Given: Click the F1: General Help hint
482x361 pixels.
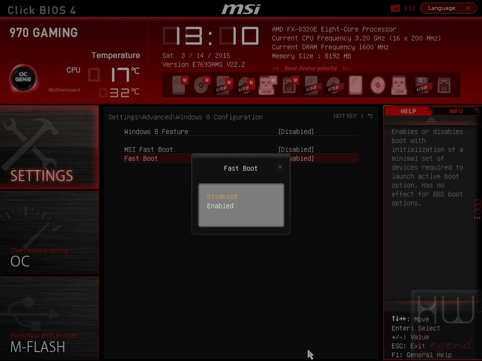Looking at the screenshot, I should 422,355.
